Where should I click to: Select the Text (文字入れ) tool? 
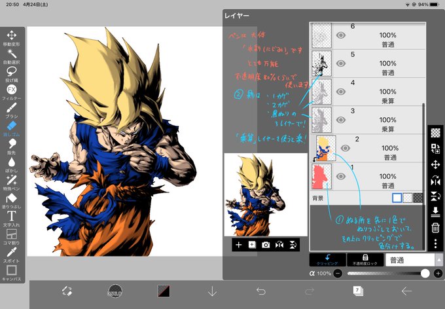tap(11, 219)
